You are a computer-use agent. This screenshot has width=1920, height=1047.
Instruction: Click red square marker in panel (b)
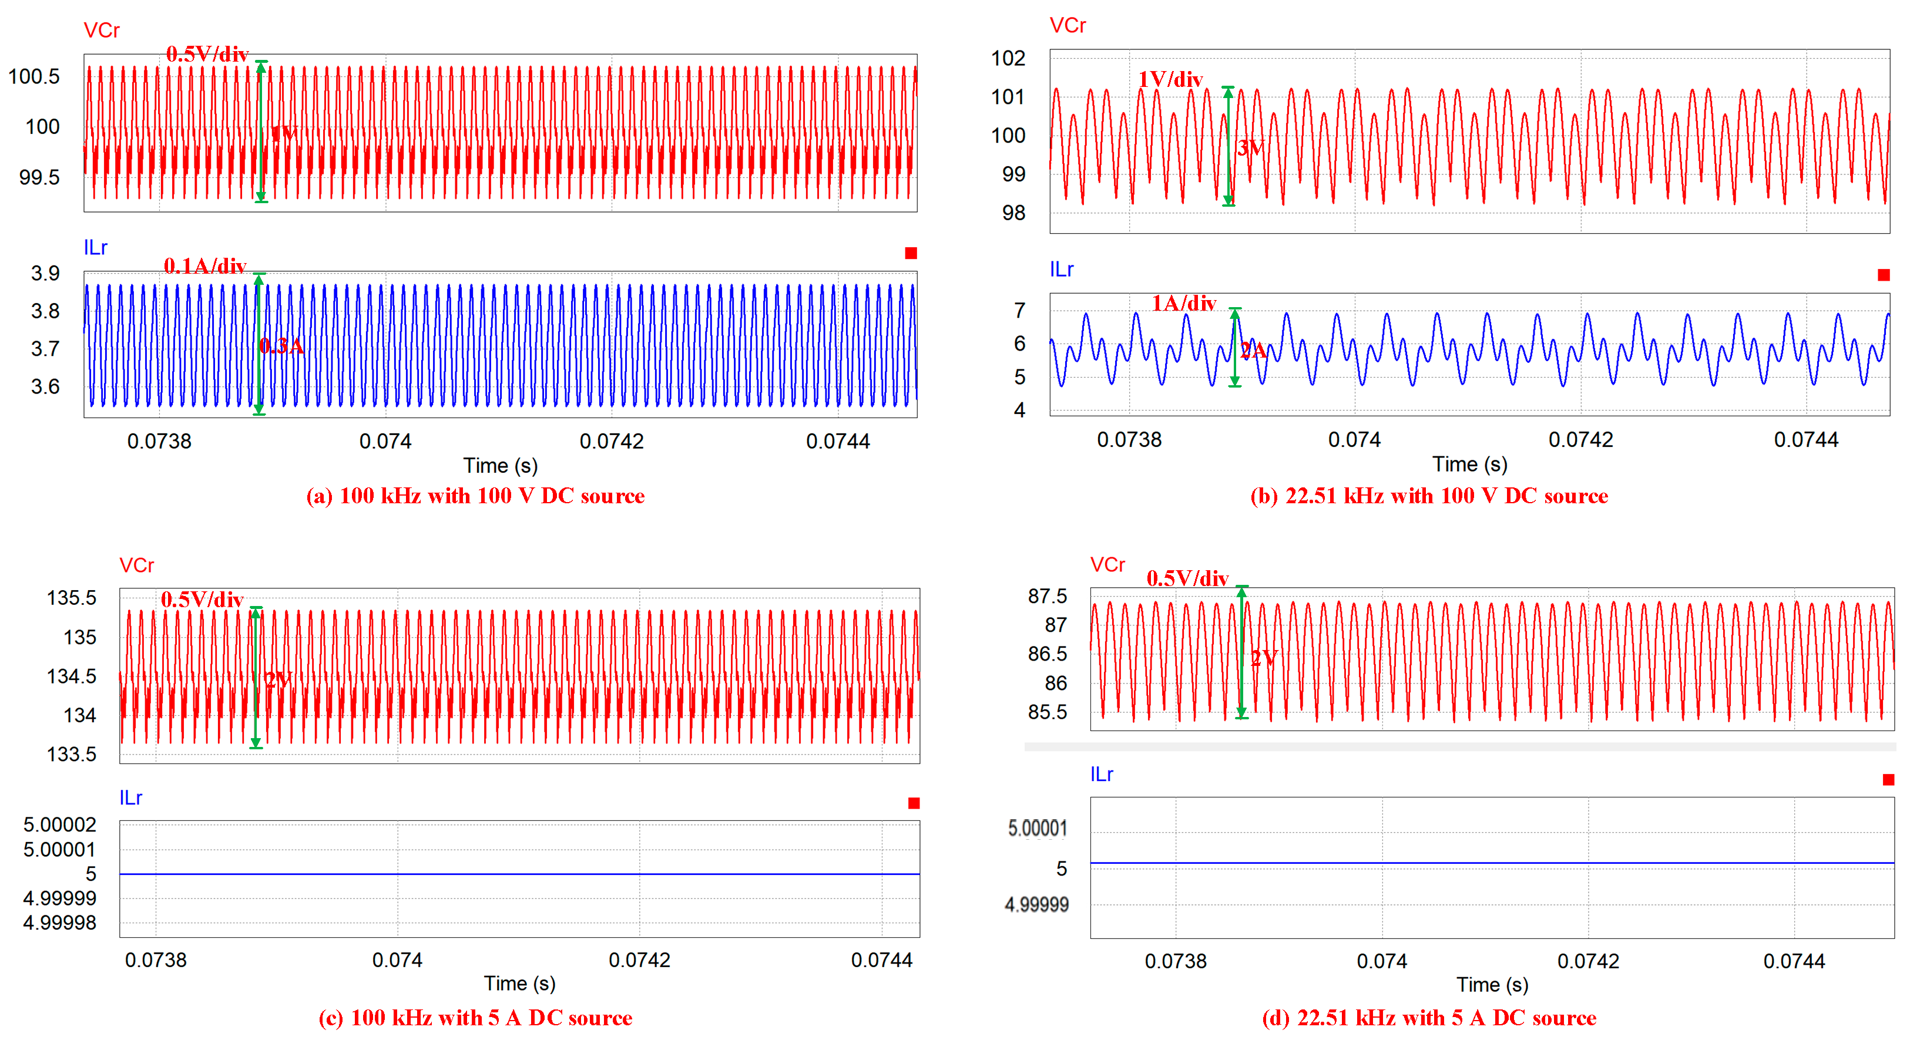(x=1884, y=275)
